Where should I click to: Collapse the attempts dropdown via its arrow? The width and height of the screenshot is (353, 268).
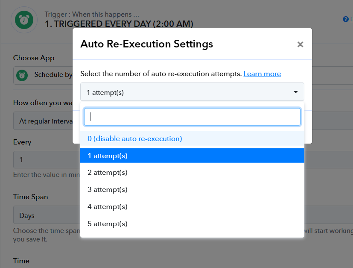(296, 92)
